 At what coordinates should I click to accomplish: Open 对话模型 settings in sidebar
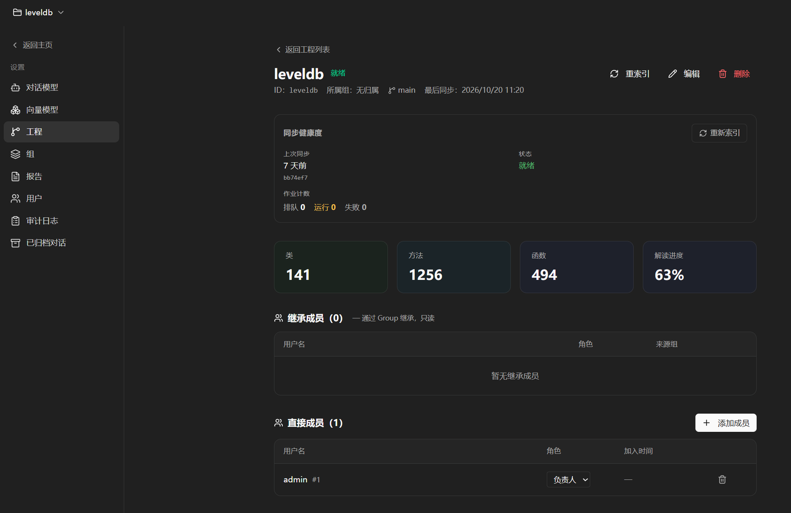point(61,88)
